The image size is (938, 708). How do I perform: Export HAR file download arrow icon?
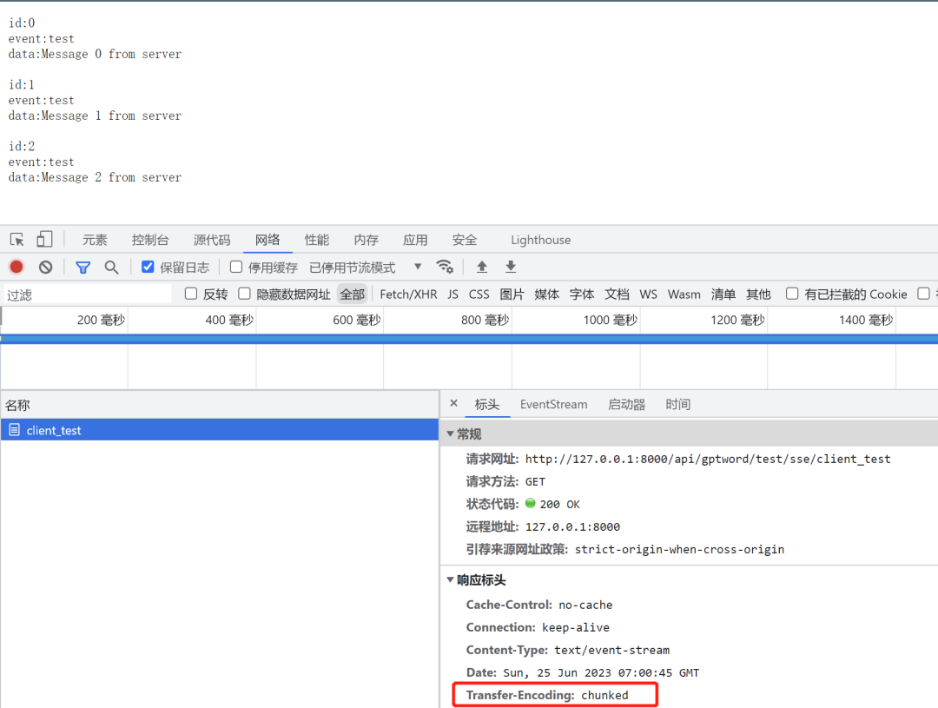point(511,267)
